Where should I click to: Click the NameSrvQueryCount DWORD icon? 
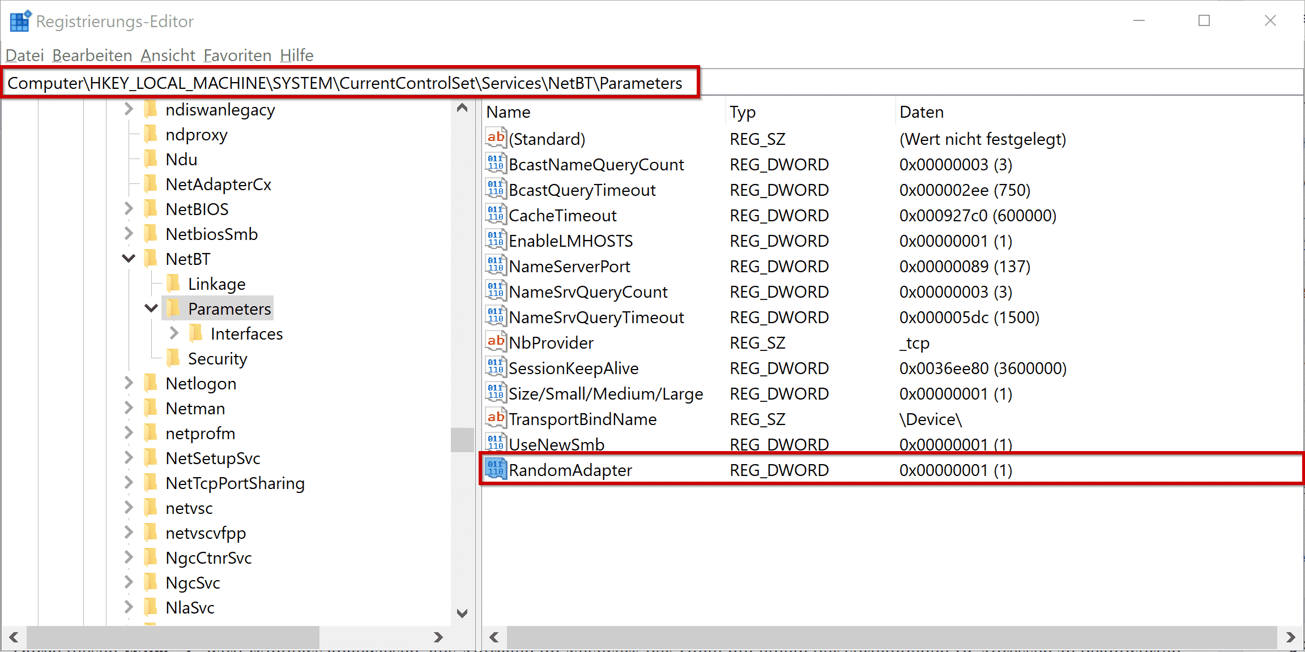496,290
